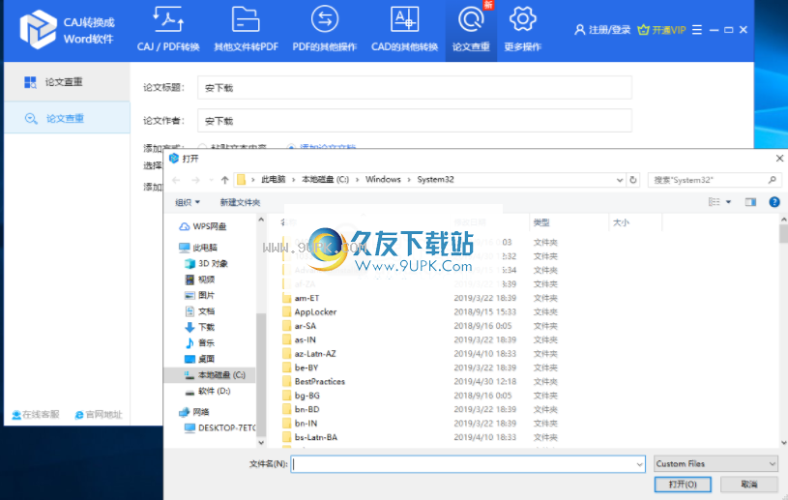Click the Forward arrow in Open dialog
Viewport: 788px width, 500px height.
(x=195, y=180)
